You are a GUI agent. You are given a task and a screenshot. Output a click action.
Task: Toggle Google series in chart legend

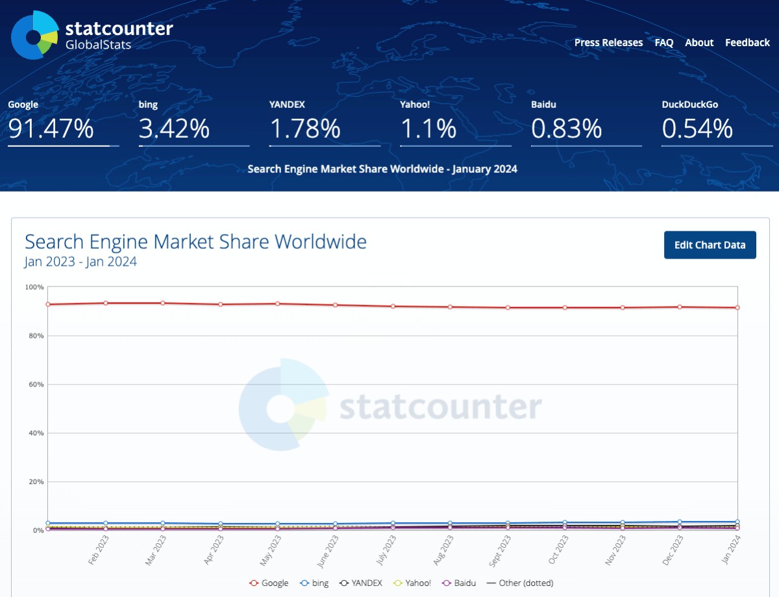tap(269, 583)
